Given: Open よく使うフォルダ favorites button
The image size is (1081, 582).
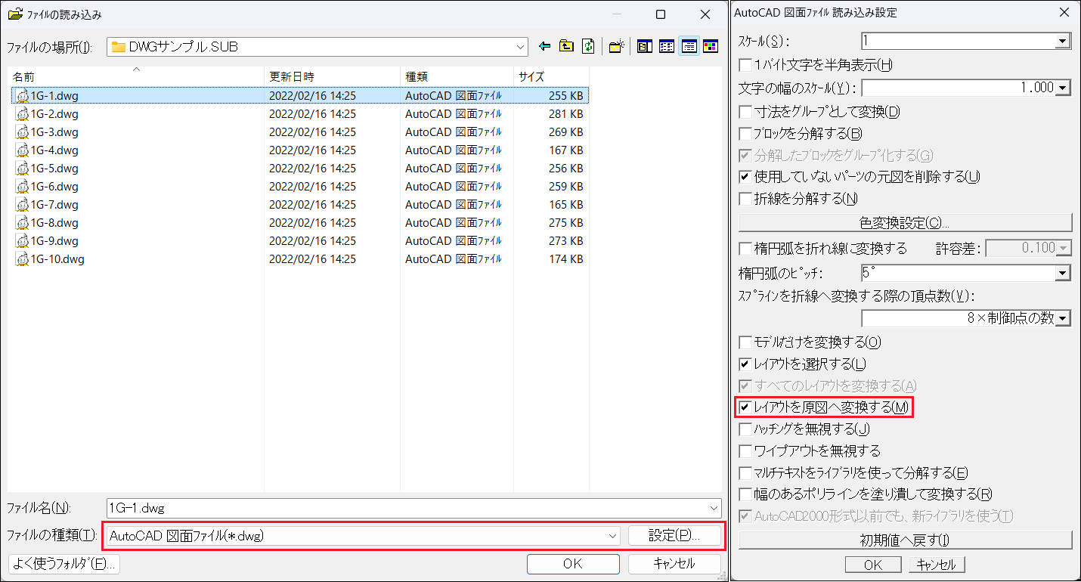Looking at the screenshot, I should coord(64,564).
